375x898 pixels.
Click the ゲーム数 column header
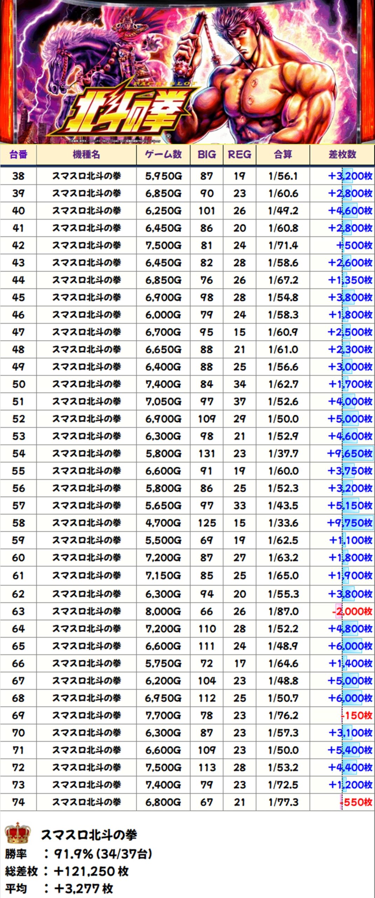(163, 154)
